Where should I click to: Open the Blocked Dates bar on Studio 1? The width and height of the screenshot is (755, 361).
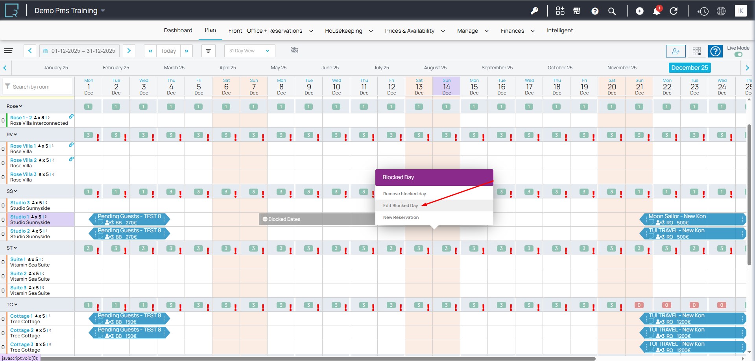[317, 219]
